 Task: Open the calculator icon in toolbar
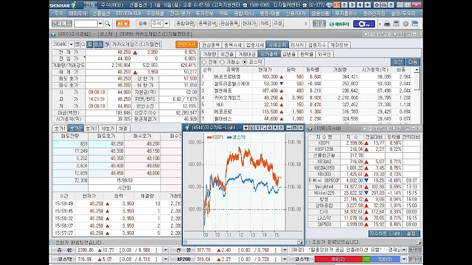(396, 24)
